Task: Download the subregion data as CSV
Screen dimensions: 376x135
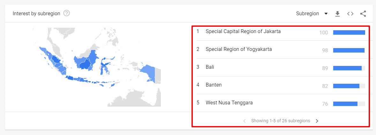Action: click(x=337, y=14)
